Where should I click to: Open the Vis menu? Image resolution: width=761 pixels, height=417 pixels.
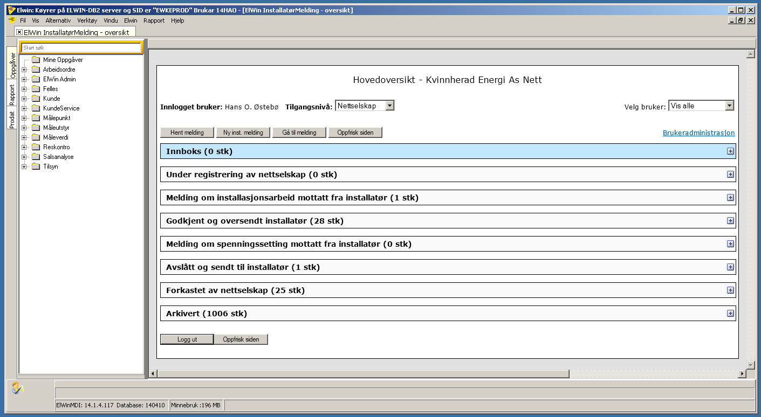36,20
